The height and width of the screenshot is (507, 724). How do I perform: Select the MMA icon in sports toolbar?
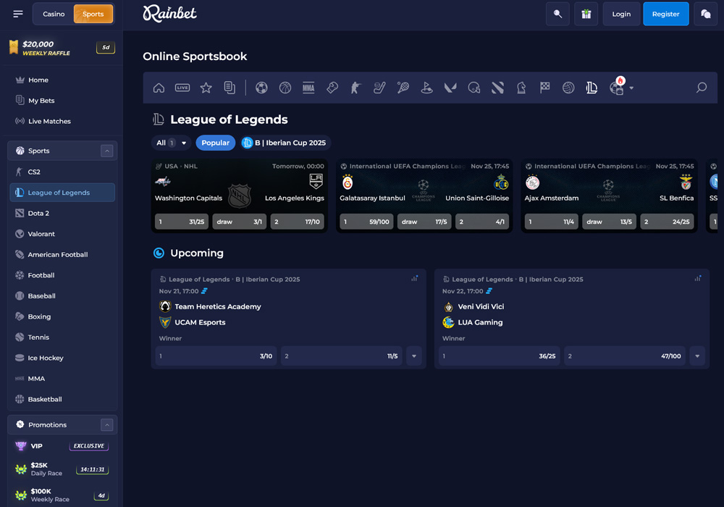[308, 88]
